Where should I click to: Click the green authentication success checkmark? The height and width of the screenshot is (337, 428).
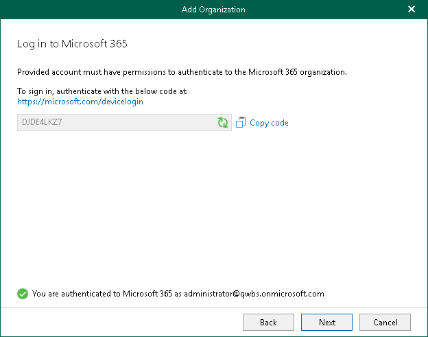point(23,294)
